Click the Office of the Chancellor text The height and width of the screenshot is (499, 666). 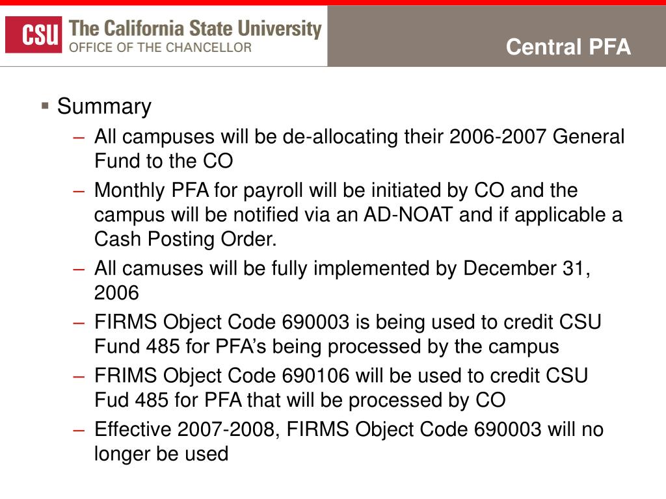click(x=160, y=47)
